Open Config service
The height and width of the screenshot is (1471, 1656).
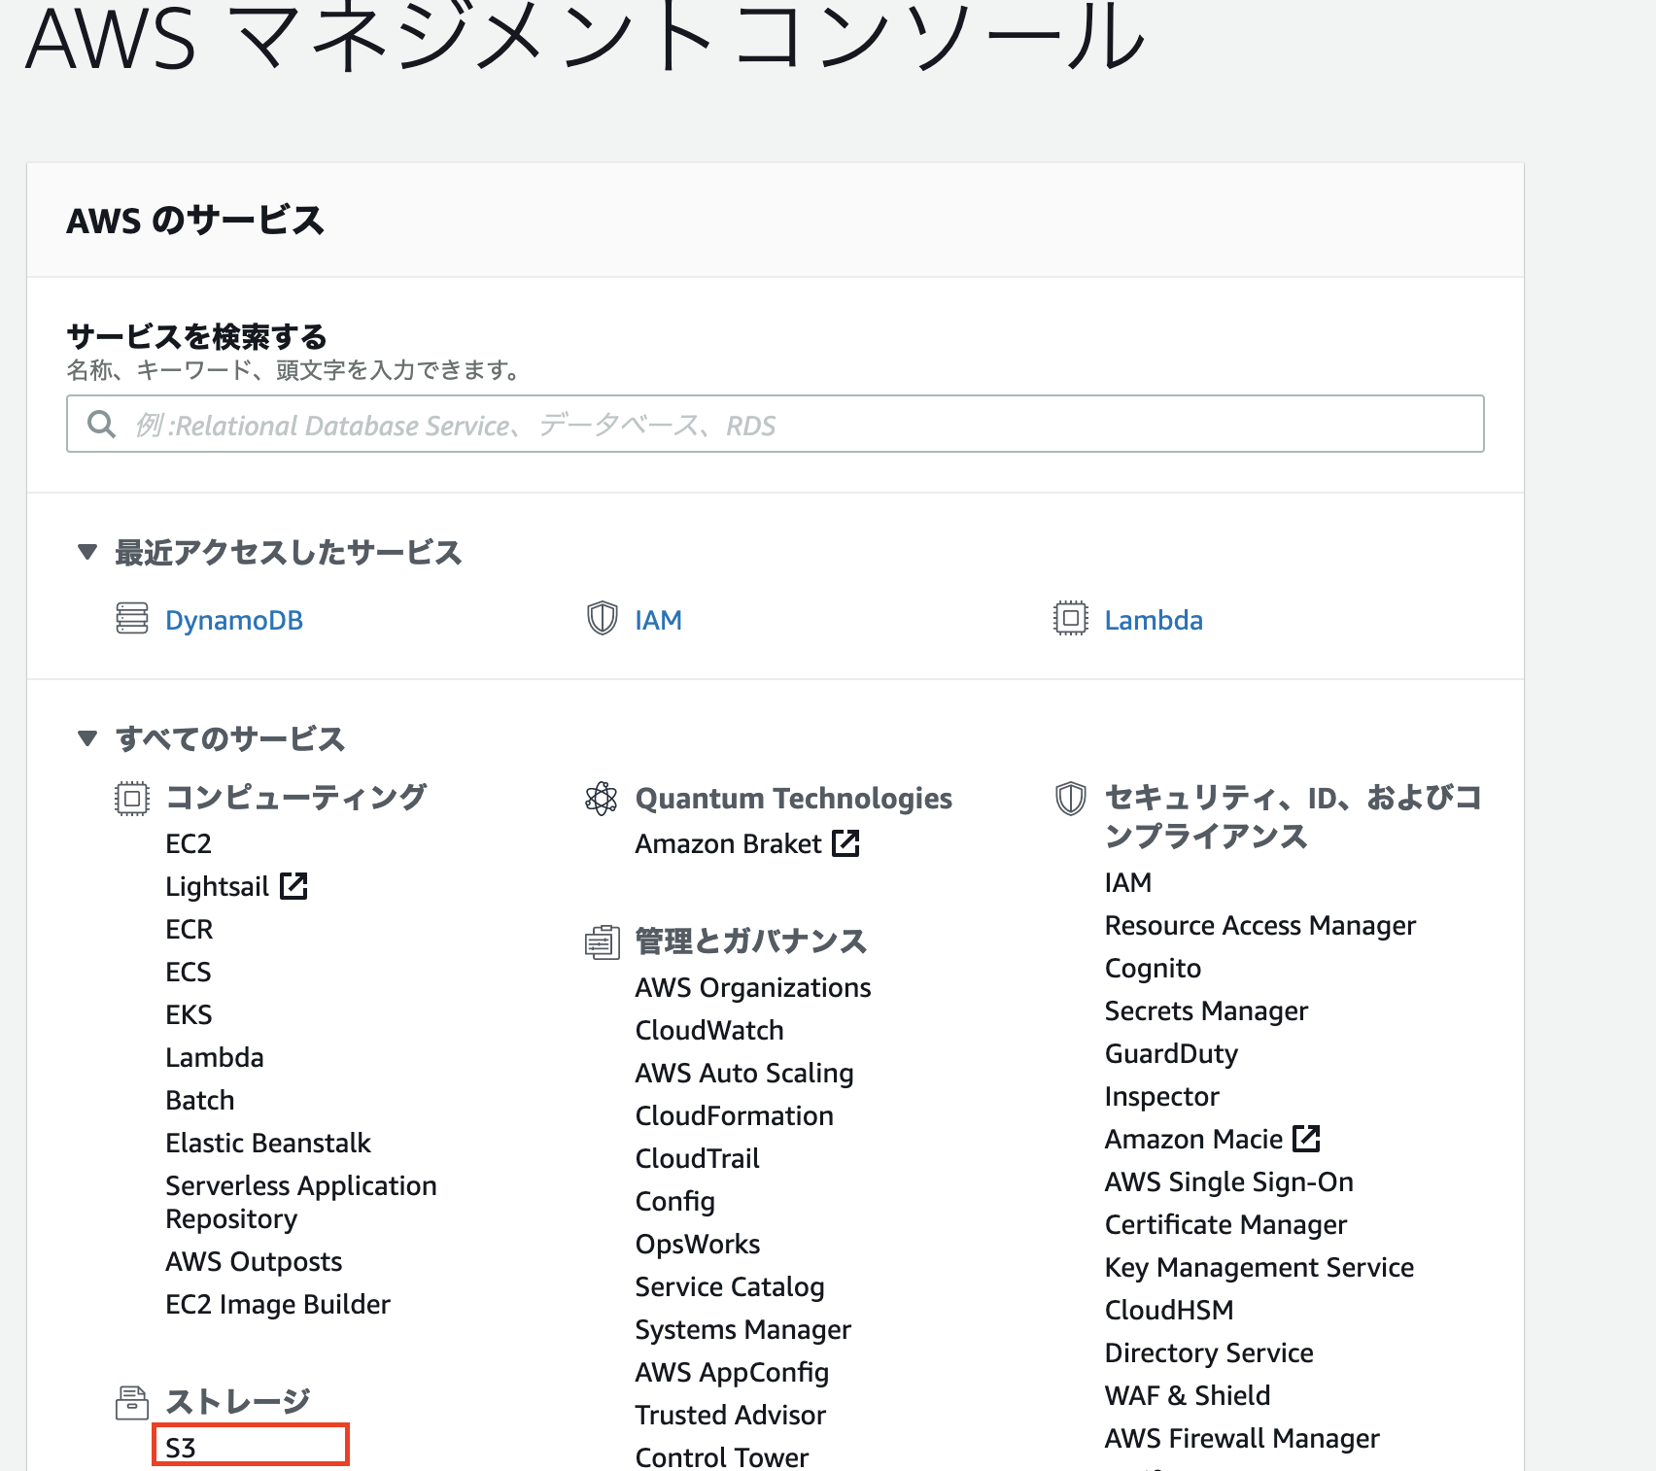point(675,1201)
